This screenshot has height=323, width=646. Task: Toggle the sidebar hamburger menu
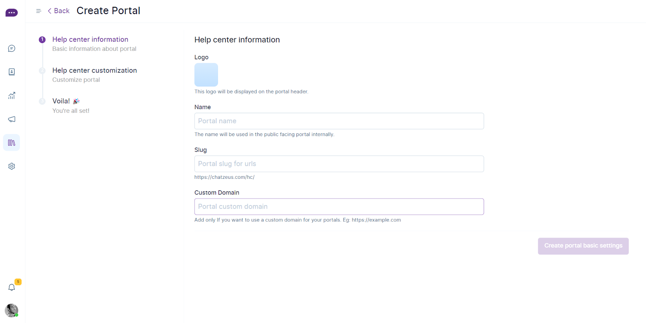click(x=39, y=11)
